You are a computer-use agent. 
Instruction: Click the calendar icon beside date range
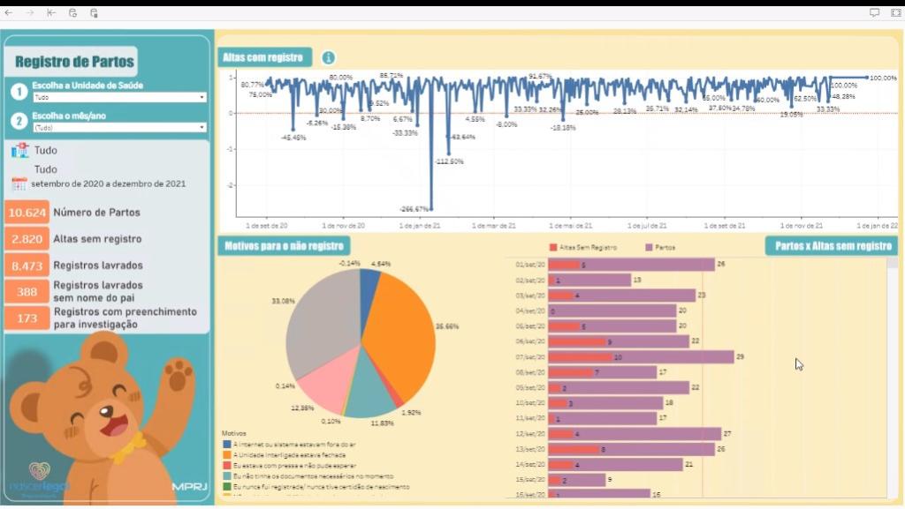tap(19, 184)
